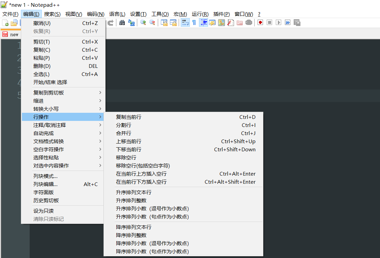Choose 上移当前行 in the line submenu
380x258 pixels.
point(183,141)
